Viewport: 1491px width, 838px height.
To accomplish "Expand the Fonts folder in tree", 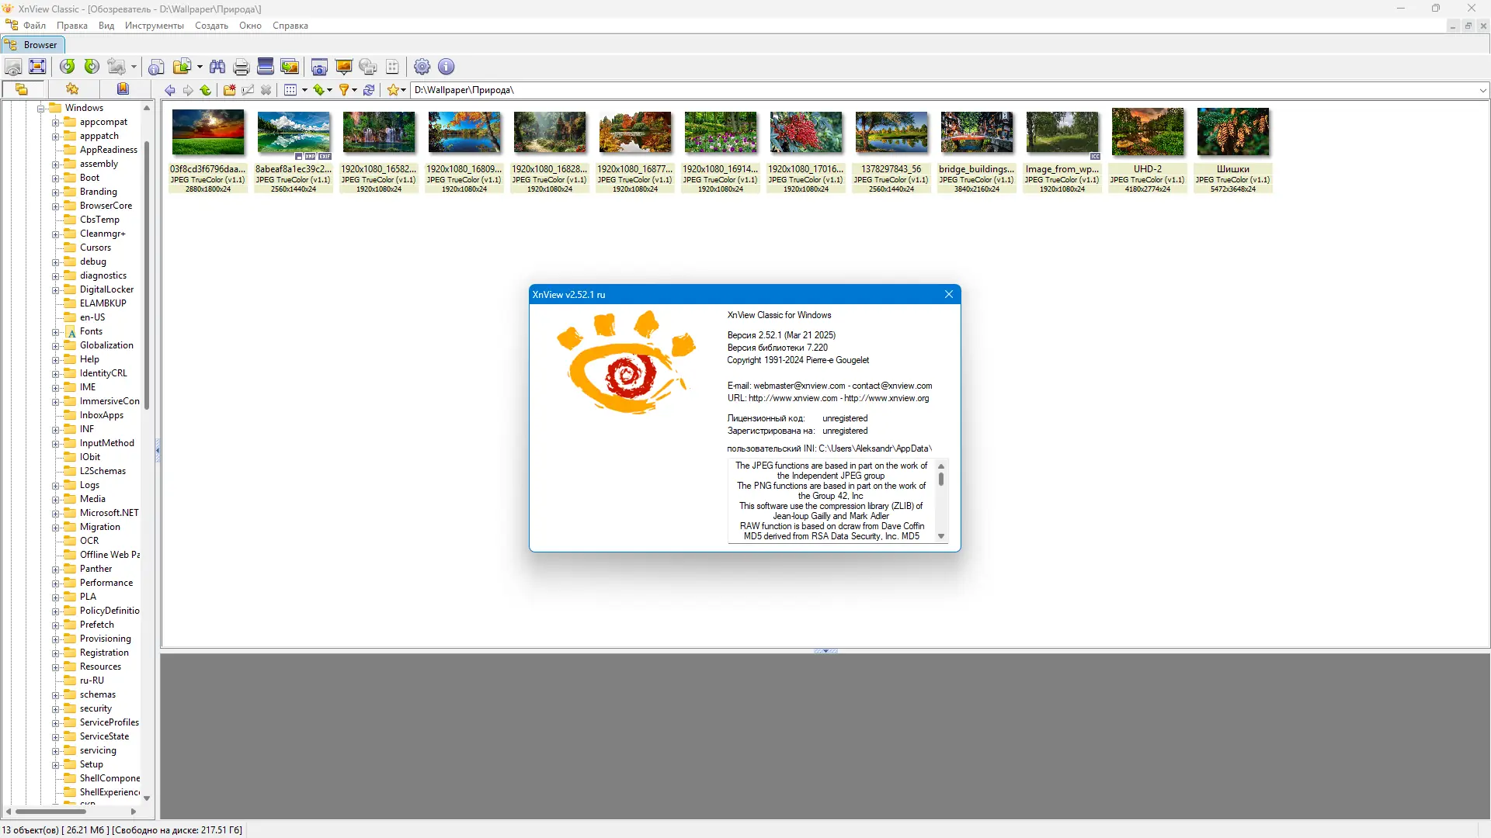I will tap(56, 332).
